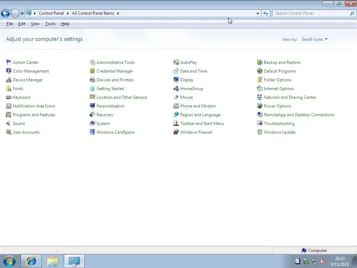Open AutoPlay icon

coord(176,62)
